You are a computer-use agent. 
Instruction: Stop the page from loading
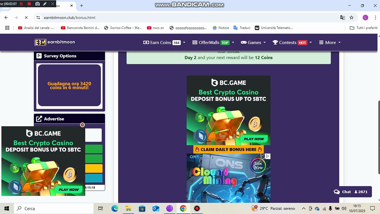tap(26, 18)
